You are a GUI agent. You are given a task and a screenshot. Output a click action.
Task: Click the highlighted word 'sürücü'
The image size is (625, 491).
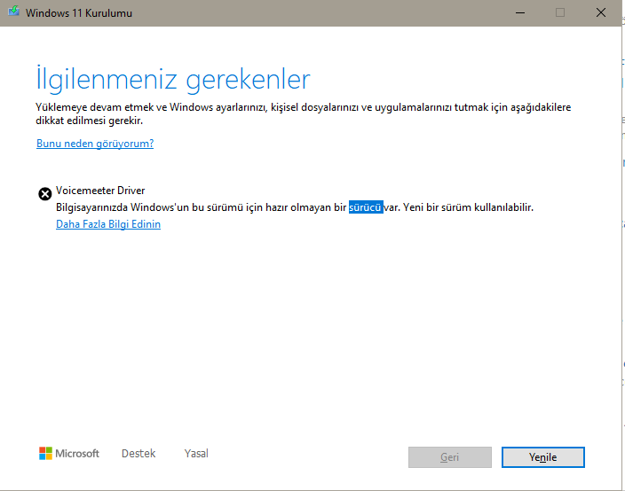(366, 207)
